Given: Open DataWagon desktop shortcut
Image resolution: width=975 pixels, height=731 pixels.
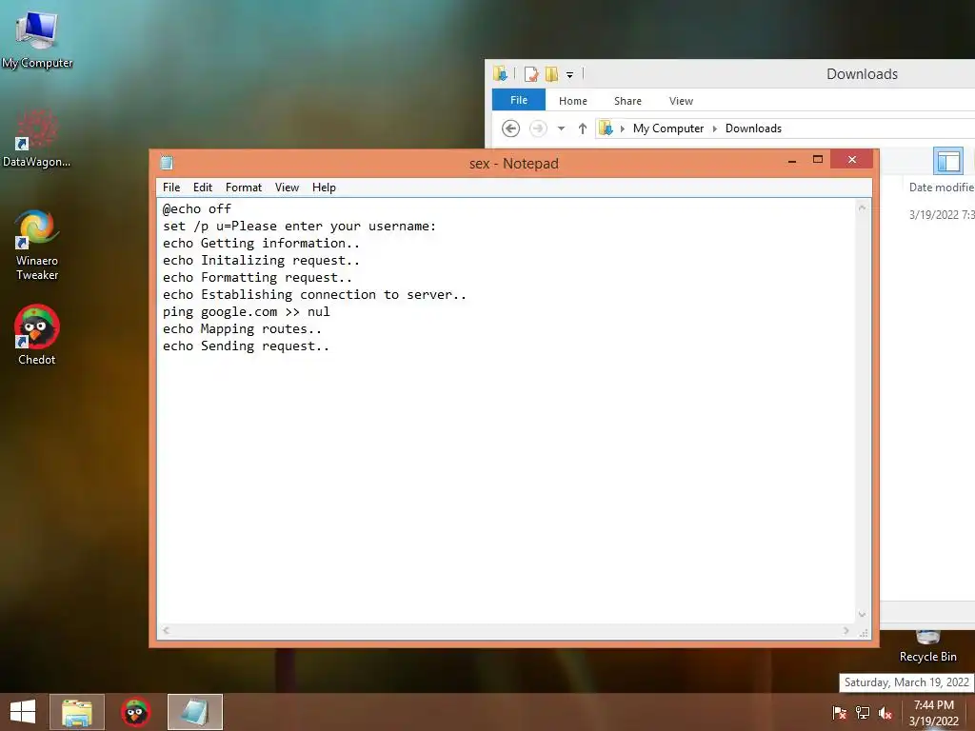Looking at the screenshot, I should pyautogui.click(x=36, y=138).
